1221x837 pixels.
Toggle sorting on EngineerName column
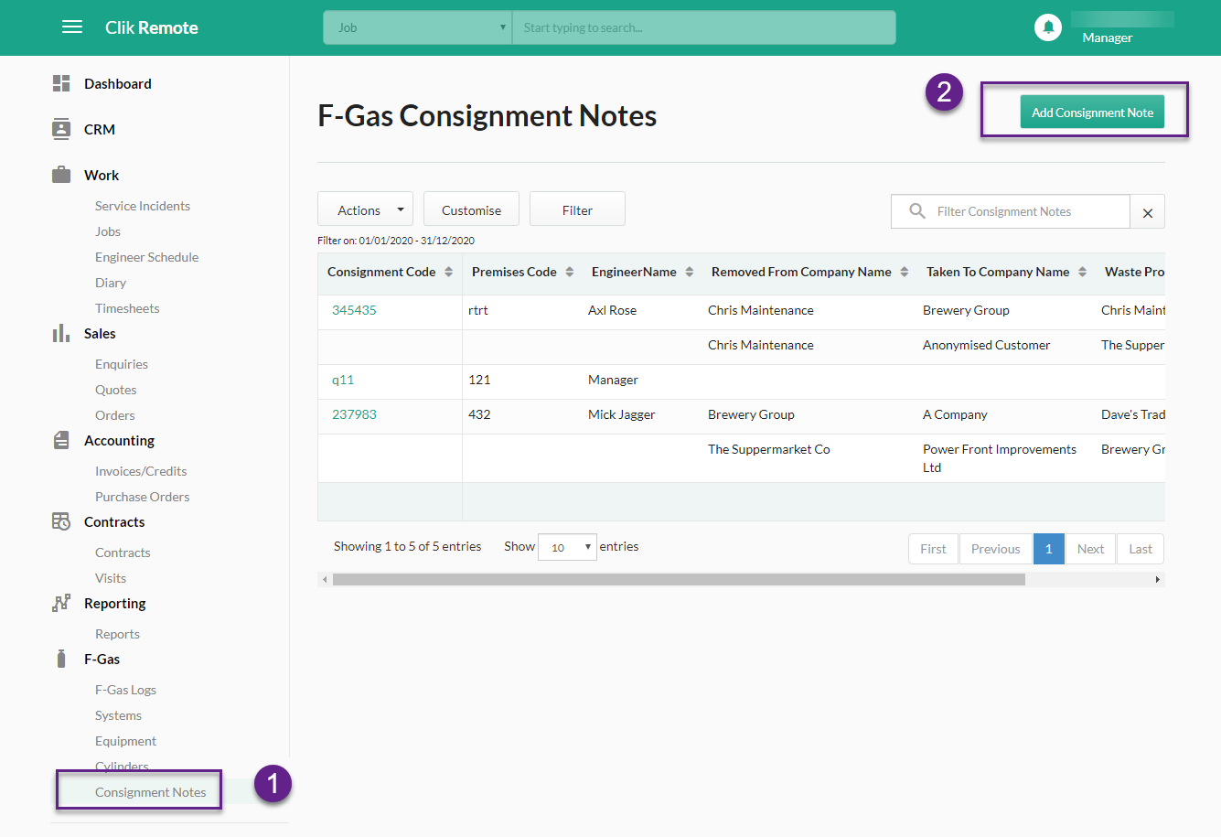(691, 271)
